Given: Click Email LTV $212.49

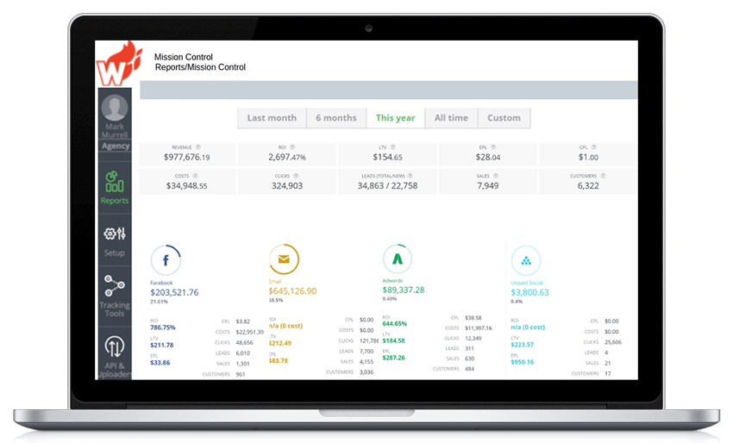Looking at the screenshot, I should pos(280,344).
